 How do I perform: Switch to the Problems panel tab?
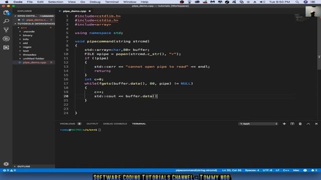(x=70, y=123)
